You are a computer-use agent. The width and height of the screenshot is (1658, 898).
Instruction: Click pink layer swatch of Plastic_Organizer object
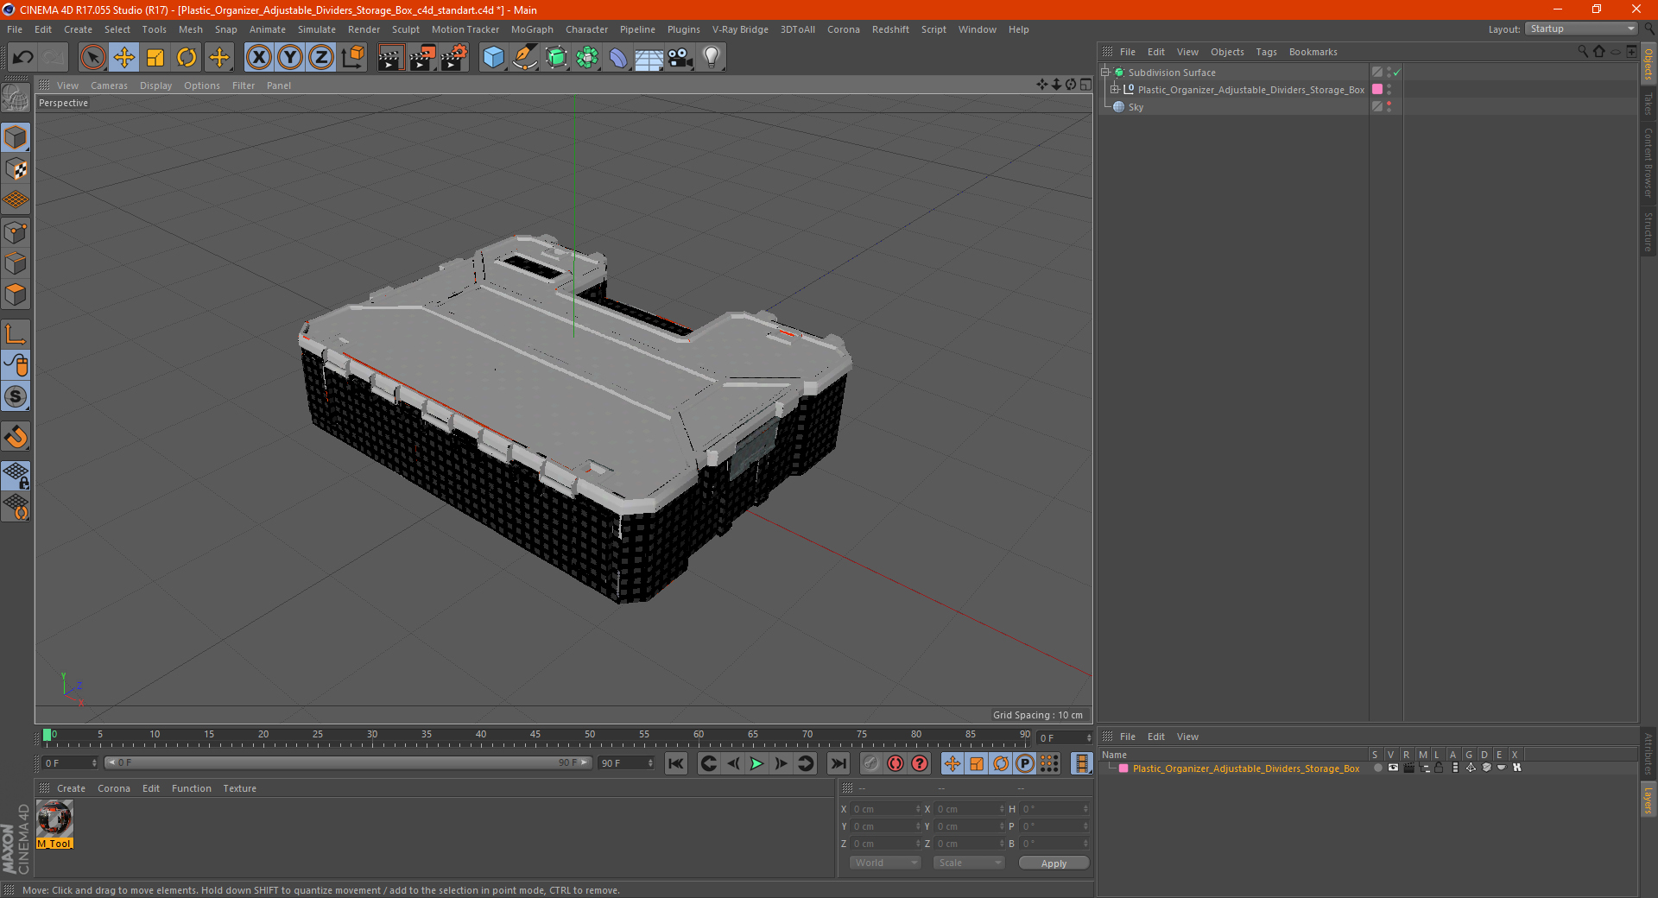1377,90
